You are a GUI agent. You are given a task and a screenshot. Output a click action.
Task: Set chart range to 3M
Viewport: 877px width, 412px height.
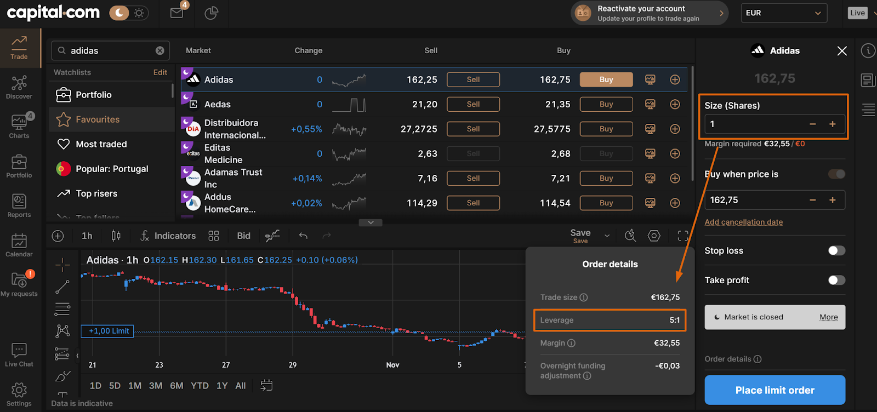tap(156, 386)
